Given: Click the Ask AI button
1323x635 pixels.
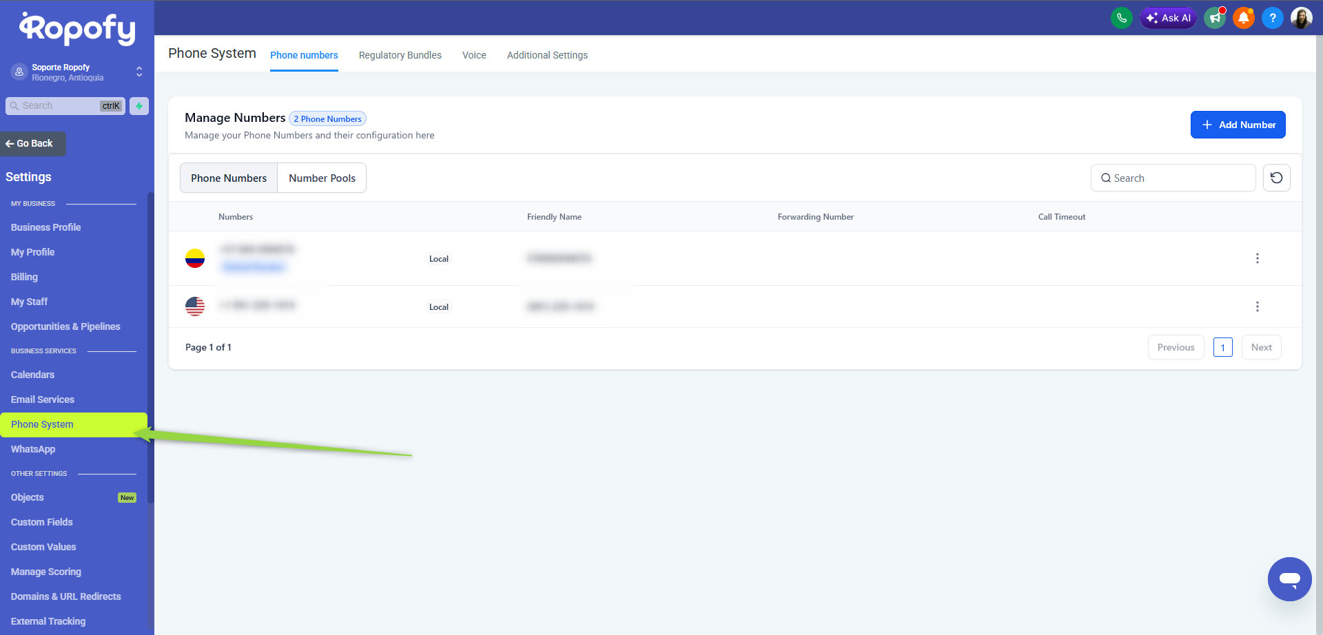Looking at the screenshot, I should coord(1169,18).
